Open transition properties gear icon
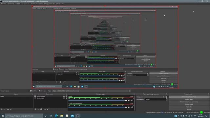Screen dimensions: 210x118 [x=166, y=97]
